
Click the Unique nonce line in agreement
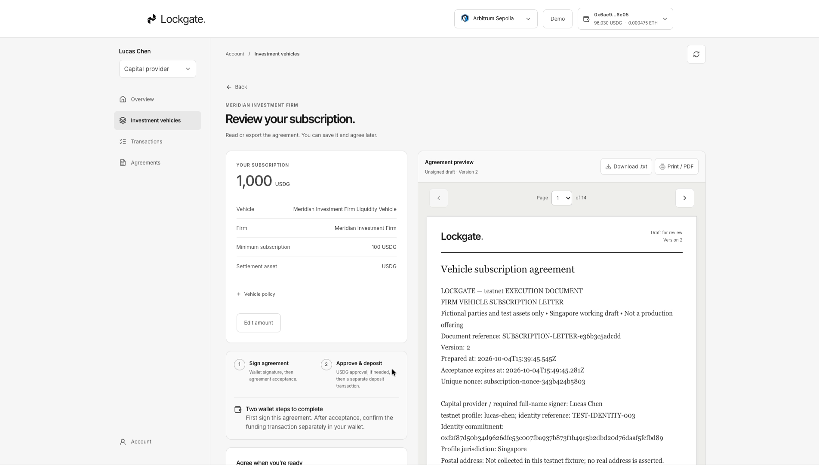[513, 382]
